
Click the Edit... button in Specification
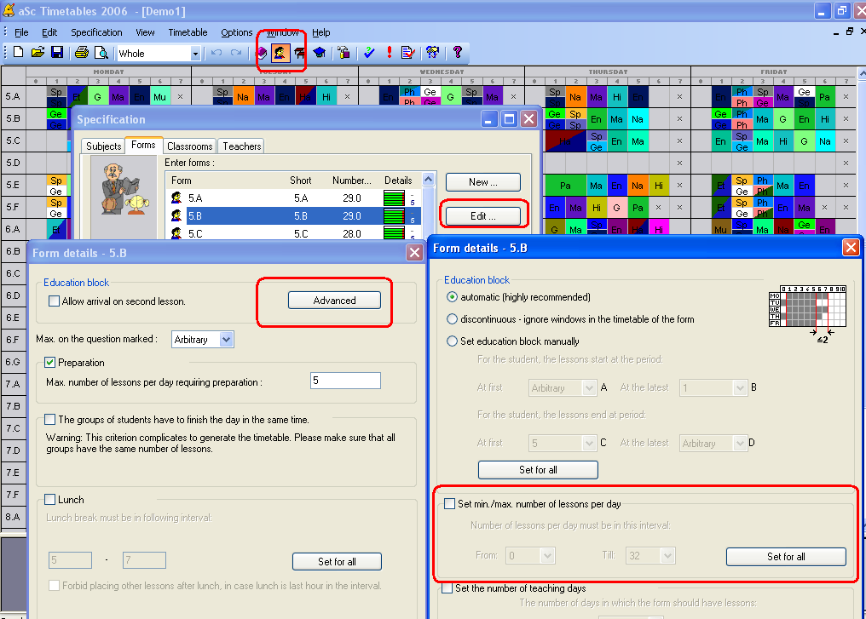(x=482, y=216)
